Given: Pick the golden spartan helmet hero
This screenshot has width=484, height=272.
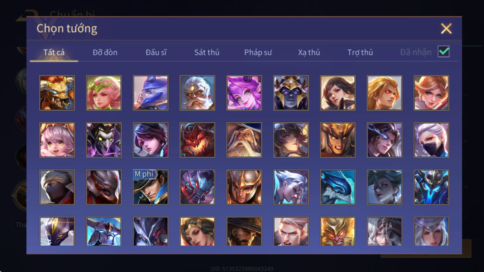Looking at the screenshot, I should (244, 187).
